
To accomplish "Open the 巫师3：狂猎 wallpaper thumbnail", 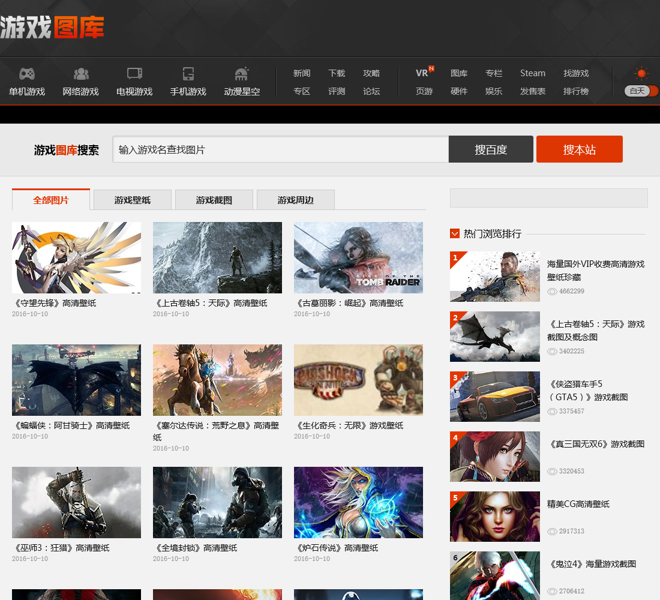I will pyautogui.click(x=77, y=502).
